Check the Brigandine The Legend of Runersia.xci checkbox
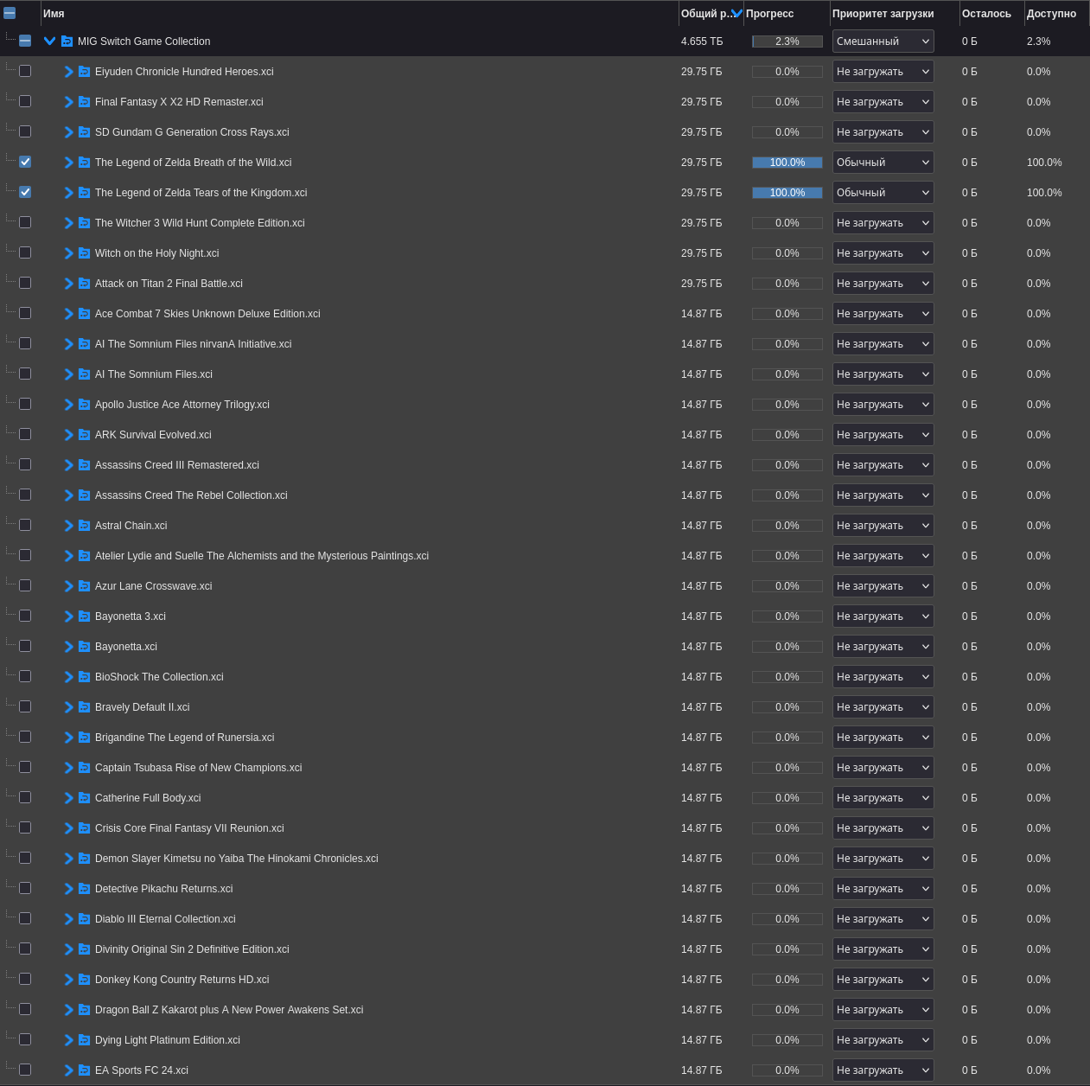Image resolution: width=1090 pixels, height=1086 pixels. (25, 737)
